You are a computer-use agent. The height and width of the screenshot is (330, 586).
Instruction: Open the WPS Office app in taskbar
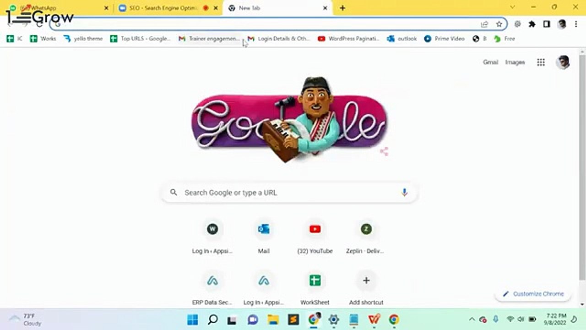click(374, 319)
